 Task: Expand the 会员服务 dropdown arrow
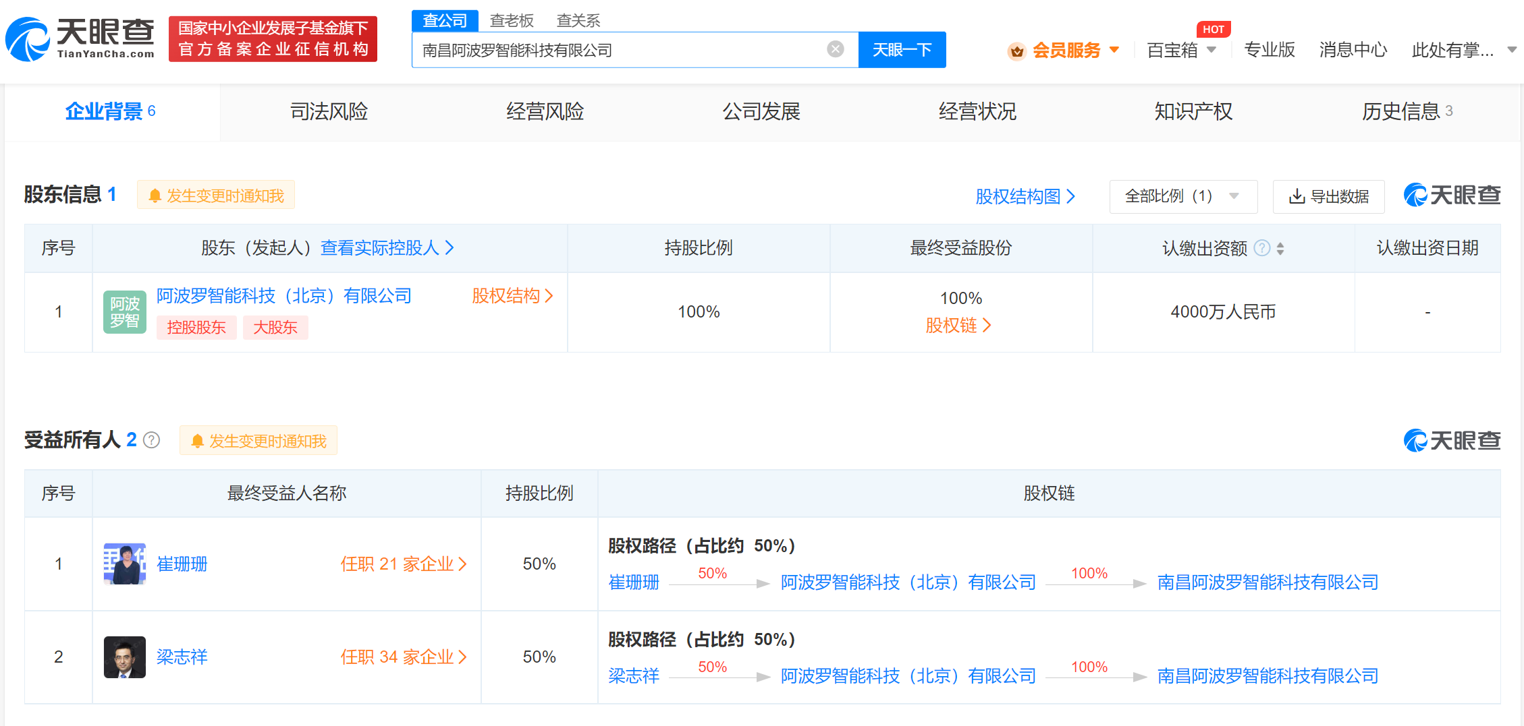click(1114, 50)
